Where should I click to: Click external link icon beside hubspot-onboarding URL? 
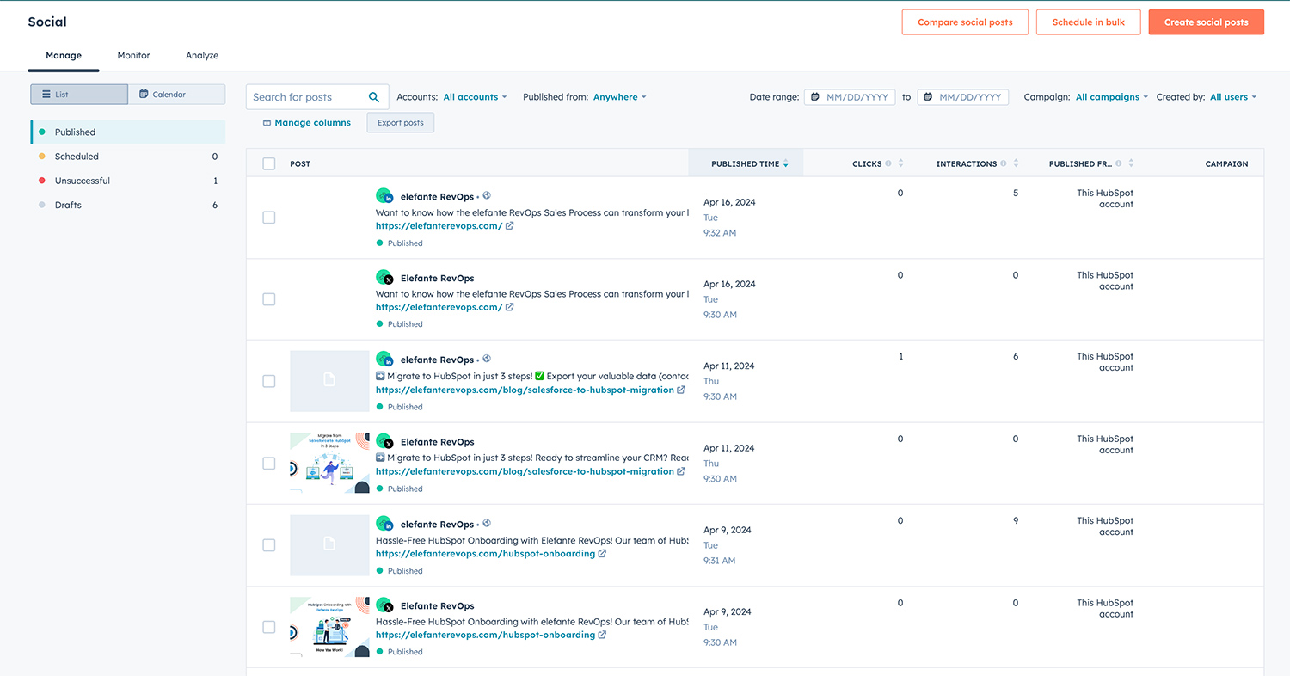(x=602, y=554)
